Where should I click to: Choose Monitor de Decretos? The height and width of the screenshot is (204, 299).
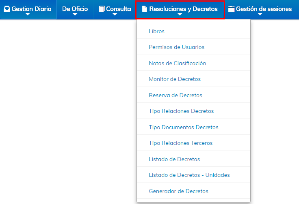[x=193, y=79]
